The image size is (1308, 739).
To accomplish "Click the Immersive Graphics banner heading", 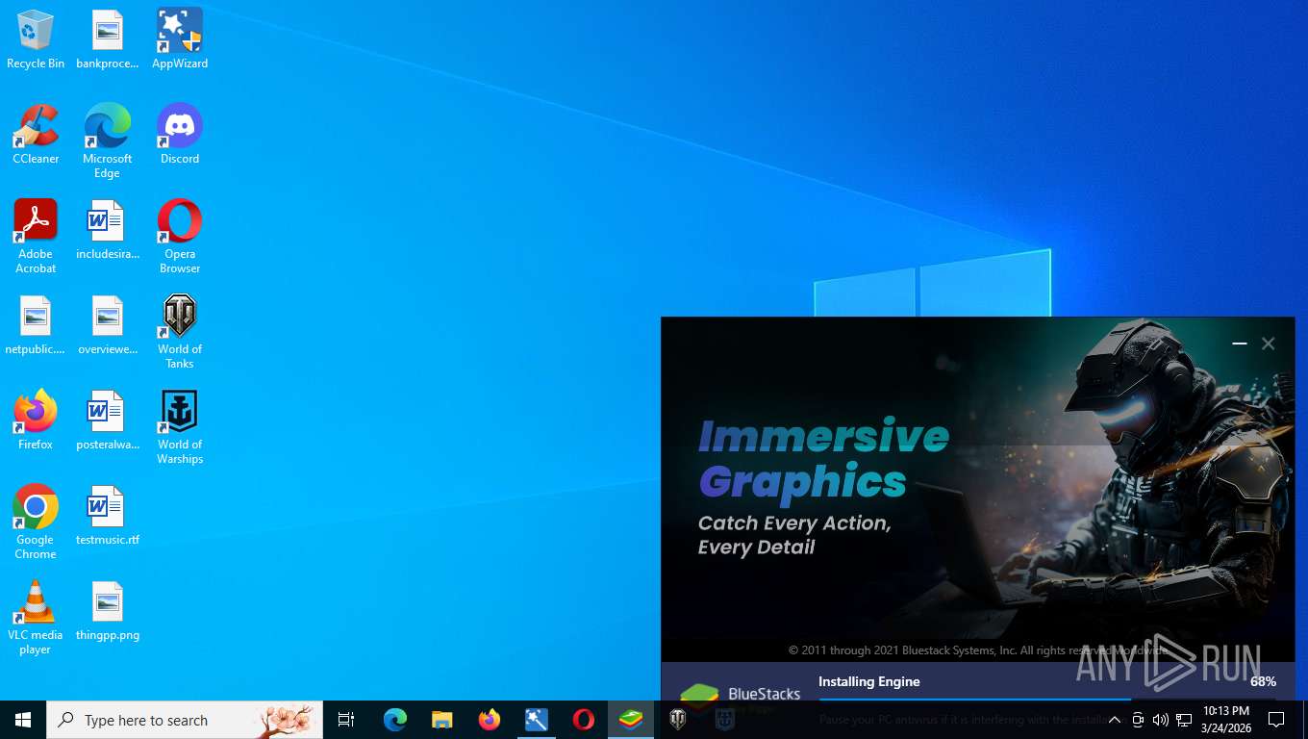I will point(823,459).
